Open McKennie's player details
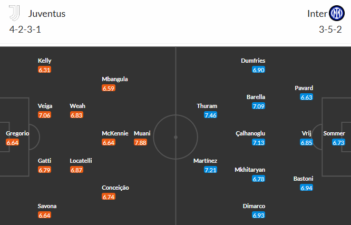The height and width of the screenshot is (225, 351). click(x=115, y=133)
